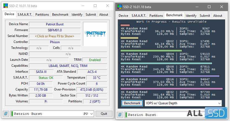
Task: Maximize the left SSD-Z window
Action: (95, 6)
